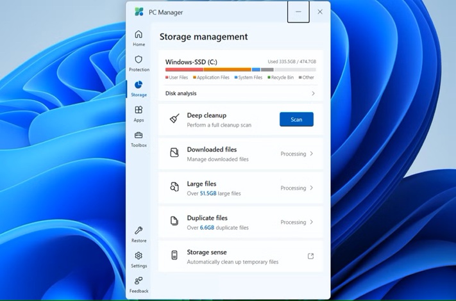
Task: Click the Large files magnifier icon
Action: (174, 187)
